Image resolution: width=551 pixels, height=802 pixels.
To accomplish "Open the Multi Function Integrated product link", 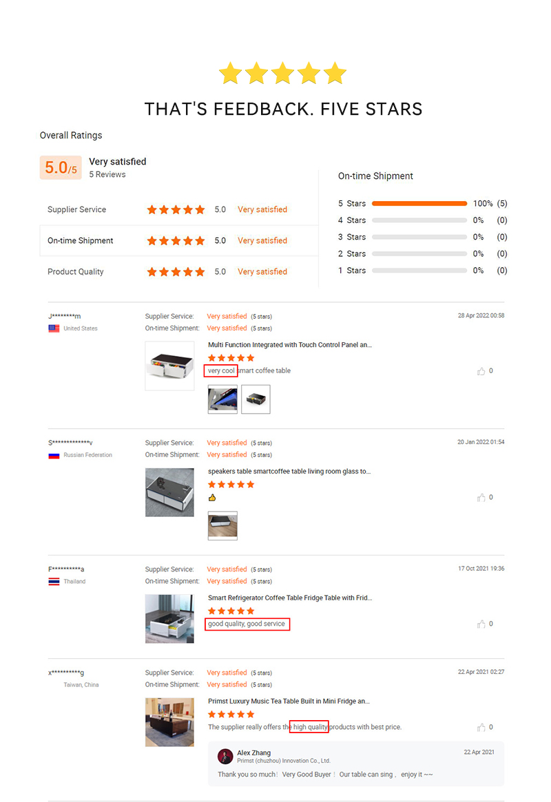I will [x=290, y=345].
